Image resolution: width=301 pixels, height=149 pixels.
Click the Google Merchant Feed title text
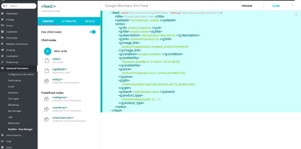[139, 17]
